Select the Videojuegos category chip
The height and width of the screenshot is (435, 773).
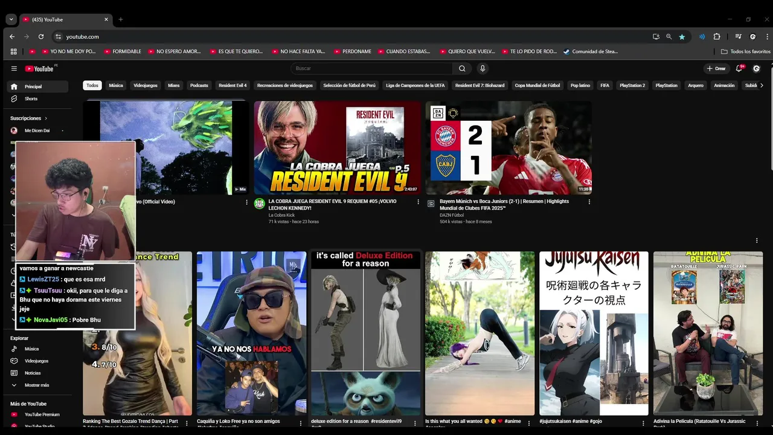coord(146,85)
